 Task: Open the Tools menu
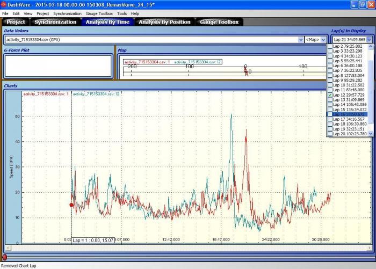(x=122, y=13)
